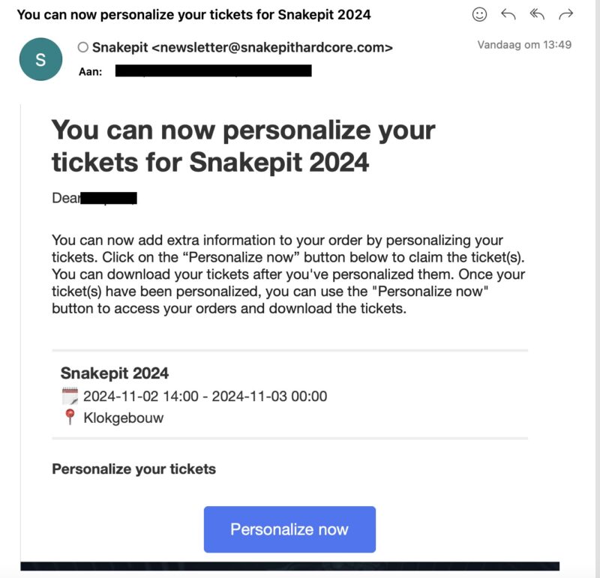Click the 'Snakepit 2024' event title
The image size is (600, 578).
(115, 373)
